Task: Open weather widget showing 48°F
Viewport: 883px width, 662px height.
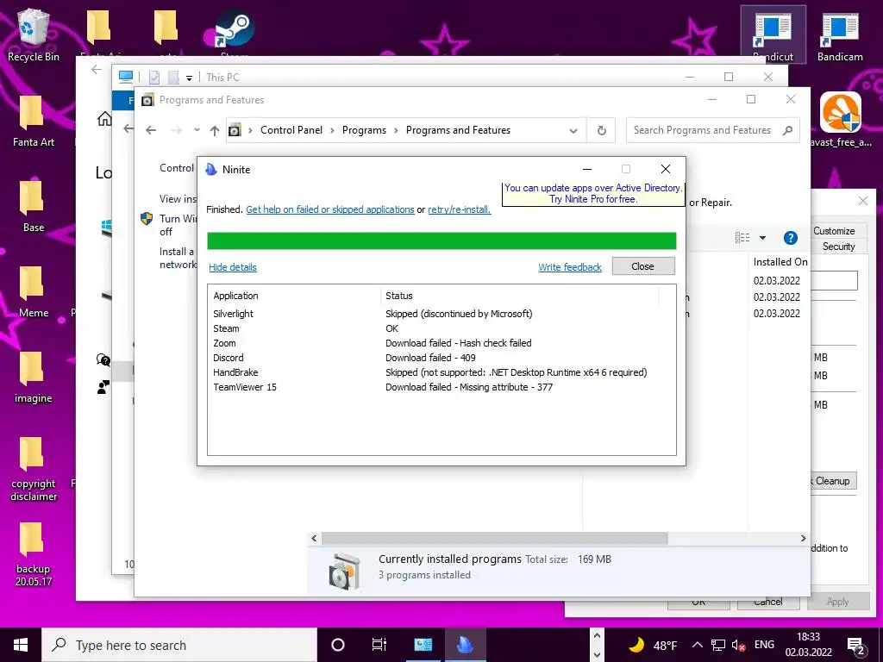Action: pos(653,645)
